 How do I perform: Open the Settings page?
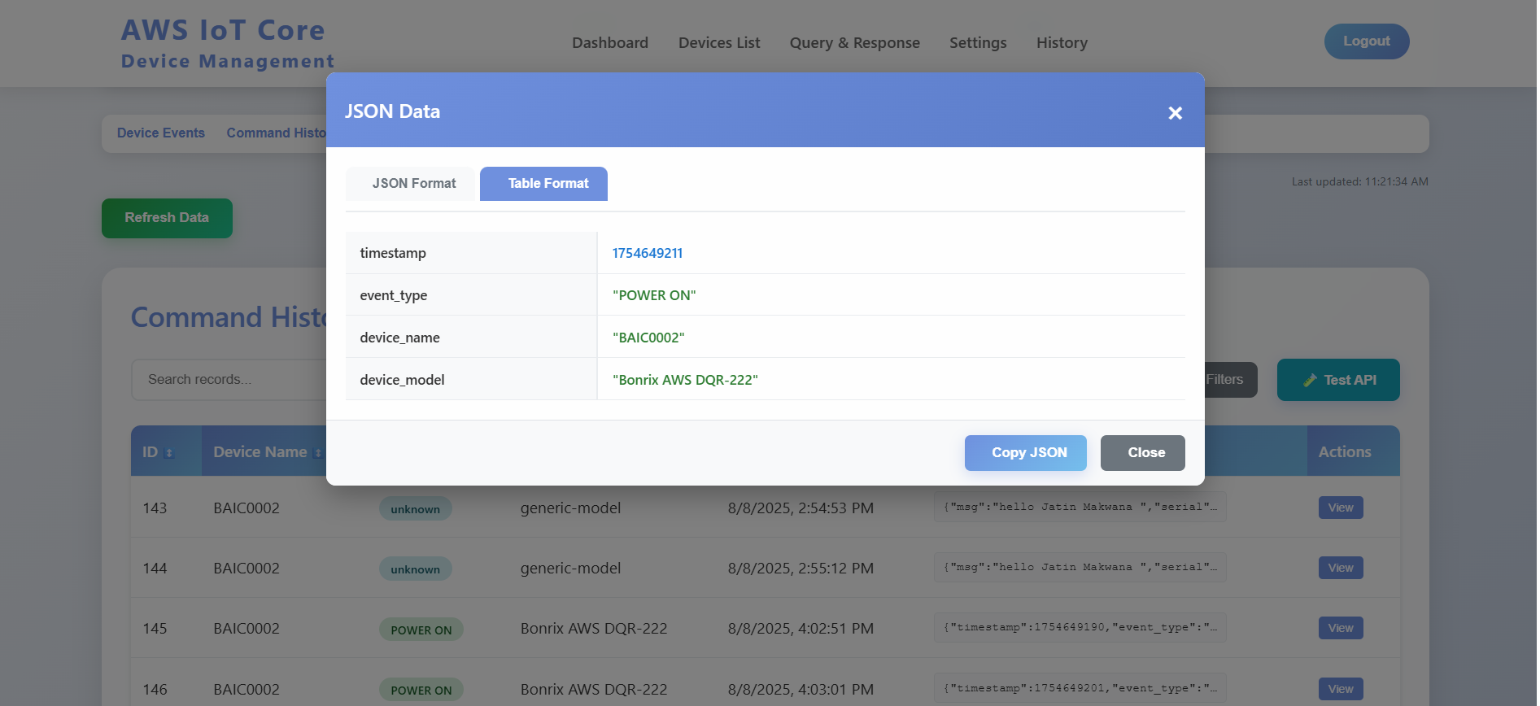point(977,43)
